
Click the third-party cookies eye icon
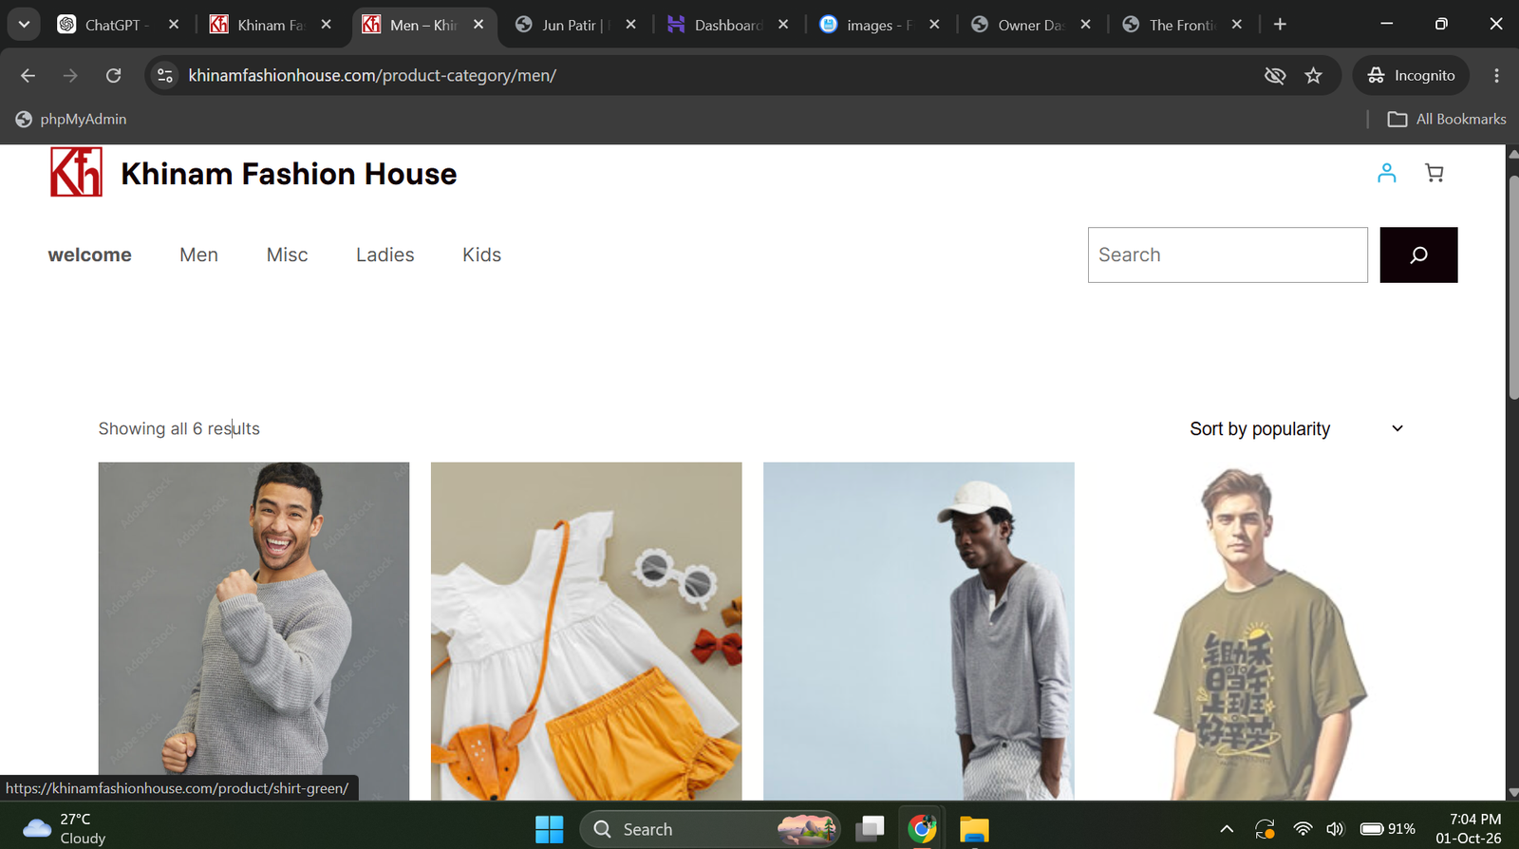1275,75
